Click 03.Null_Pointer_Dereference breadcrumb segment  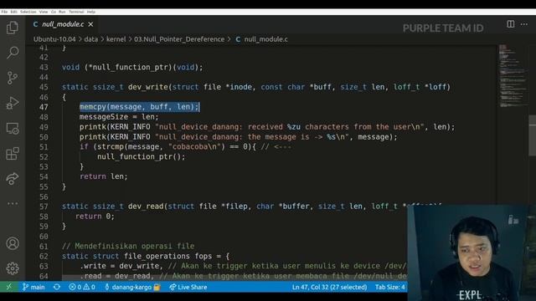[x=179, y=39]
